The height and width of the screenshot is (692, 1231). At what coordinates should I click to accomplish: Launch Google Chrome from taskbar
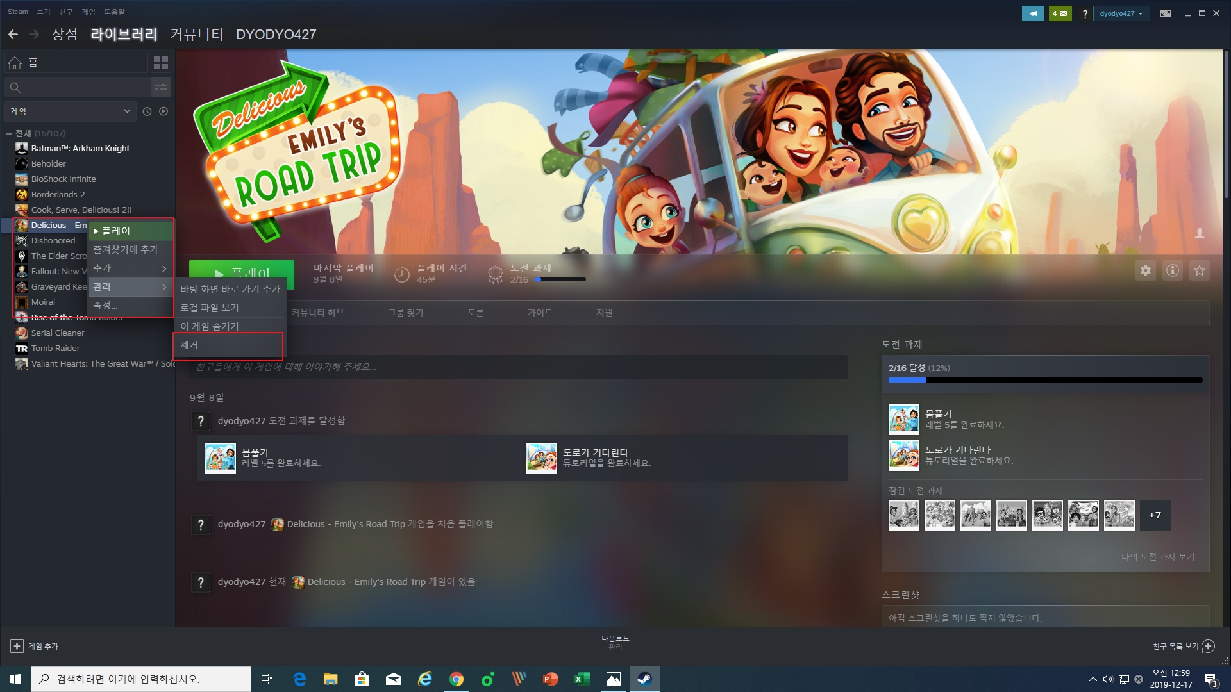[x=456, y=679]
